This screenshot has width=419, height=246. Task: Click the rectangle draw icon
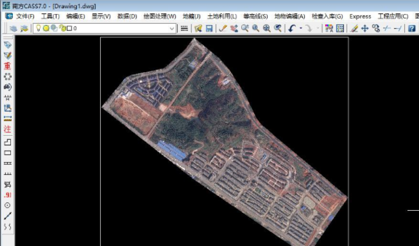tap(7, 153)
